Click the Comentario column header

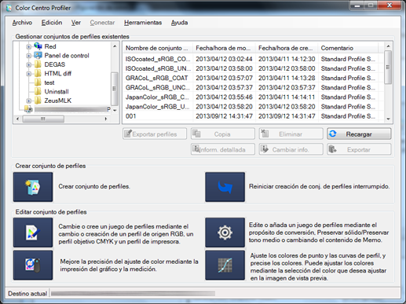(348, 48)
